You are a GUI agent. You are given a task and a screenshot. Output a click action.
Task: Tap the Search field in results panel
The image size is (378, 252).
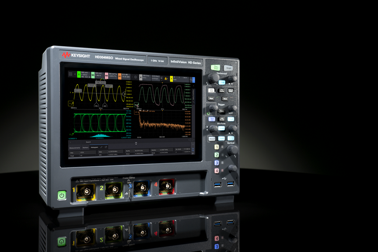pos(88,142)
